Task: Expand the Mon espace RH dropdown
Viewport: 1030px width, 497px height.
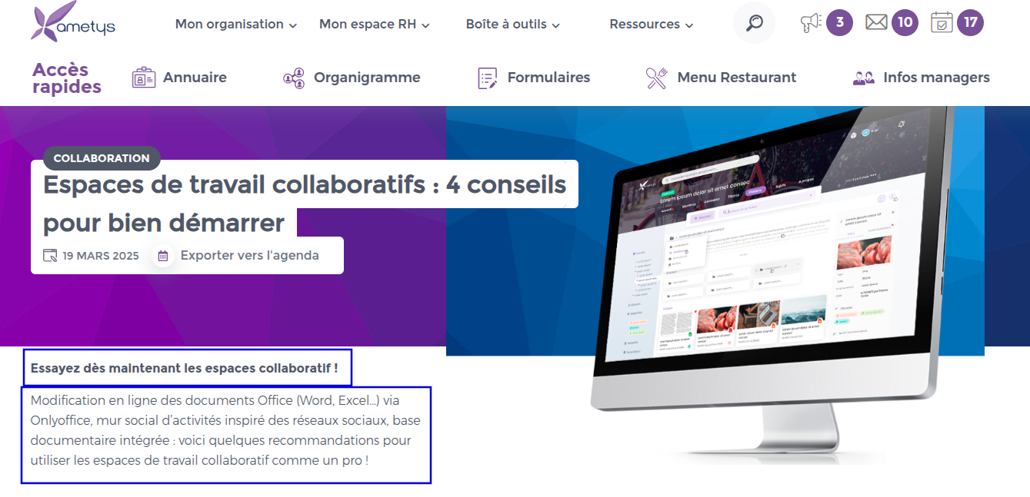Action: click(374, 25)
